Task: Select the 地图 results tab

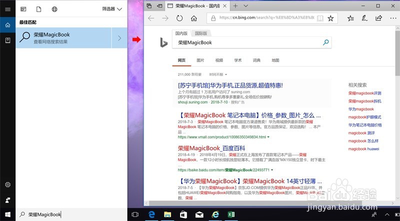Action: click(x=275, y=60)
